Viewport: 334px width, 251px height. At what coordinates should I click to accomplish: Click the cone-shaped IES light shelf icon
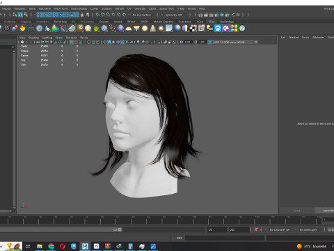click(153, 29)
